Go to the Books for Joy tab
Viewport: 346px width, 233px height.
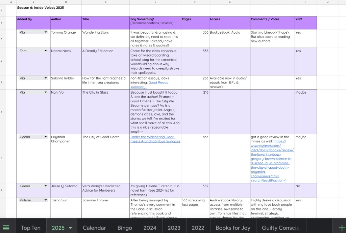pos(233,228)
